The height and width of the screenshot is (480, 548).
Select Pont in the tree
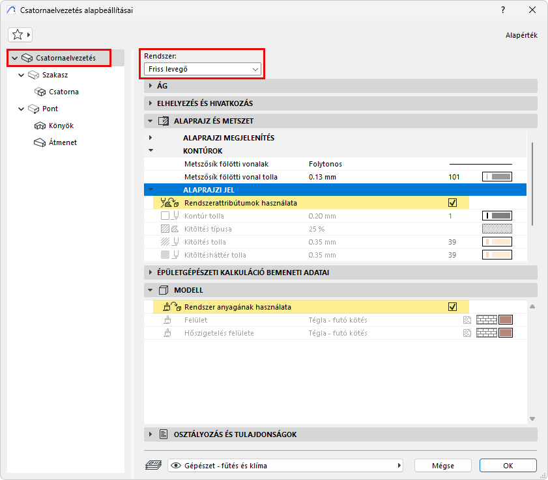coord(50,109)
